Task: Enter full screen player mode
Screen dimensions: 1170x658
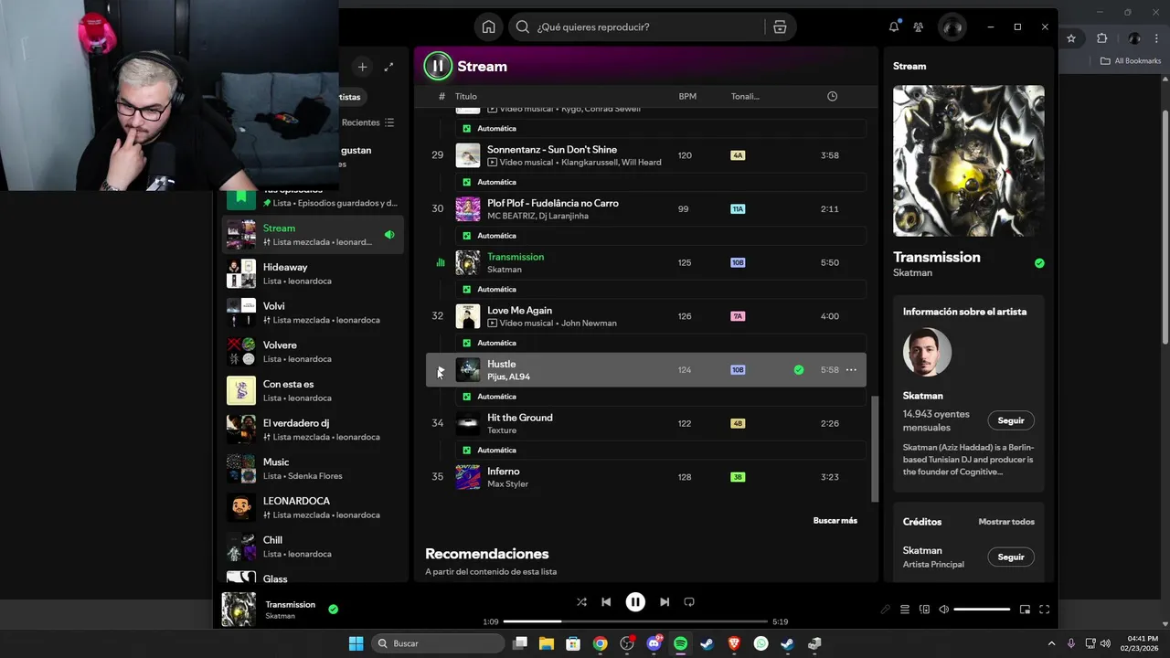Action: (1045, 610)
